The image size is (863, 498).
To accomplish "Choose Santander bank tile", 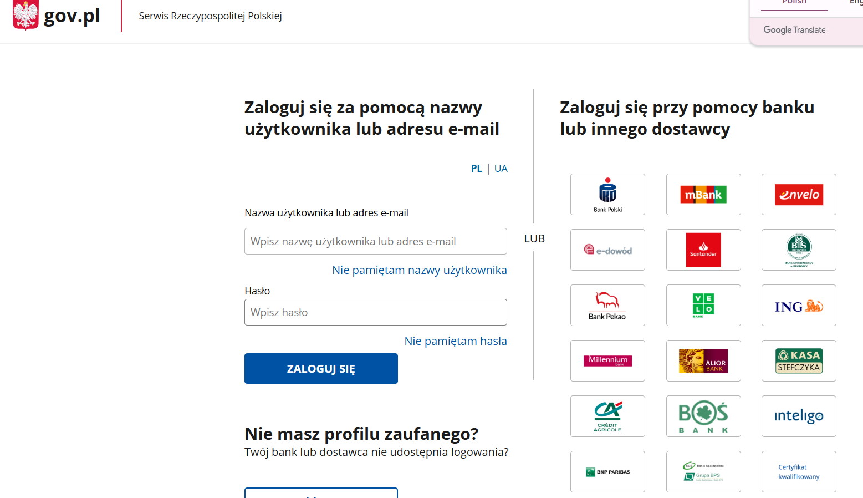I will click(x=703, y=250).
